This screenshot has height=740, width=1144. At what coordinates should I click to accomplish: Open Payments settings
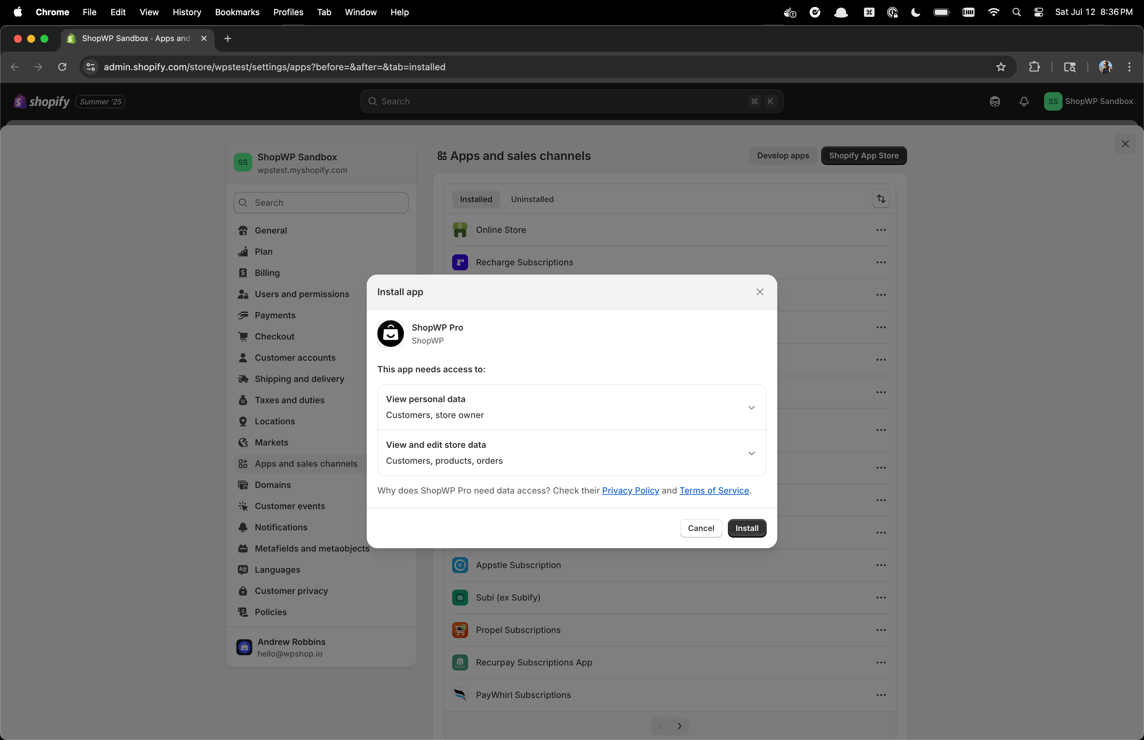300,315
